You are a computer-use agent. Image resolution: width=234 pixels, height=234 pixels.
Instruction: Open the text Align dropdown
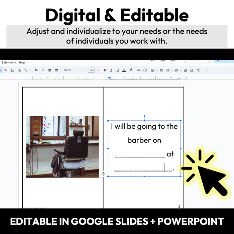[x=153, y=70]
